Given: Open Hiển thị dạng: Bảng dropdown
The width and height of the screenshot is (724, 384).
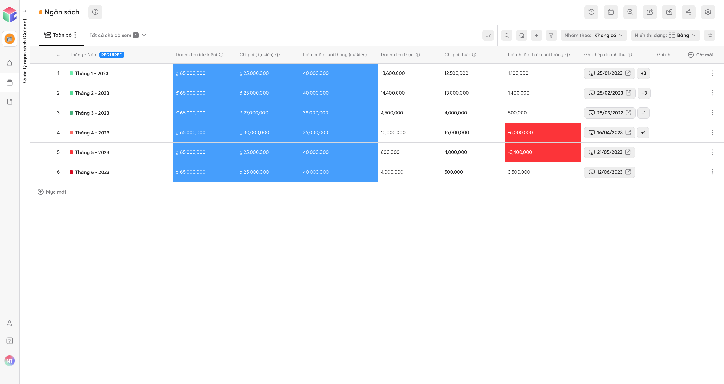Looking at the screenshot, I should click(665, 35).
